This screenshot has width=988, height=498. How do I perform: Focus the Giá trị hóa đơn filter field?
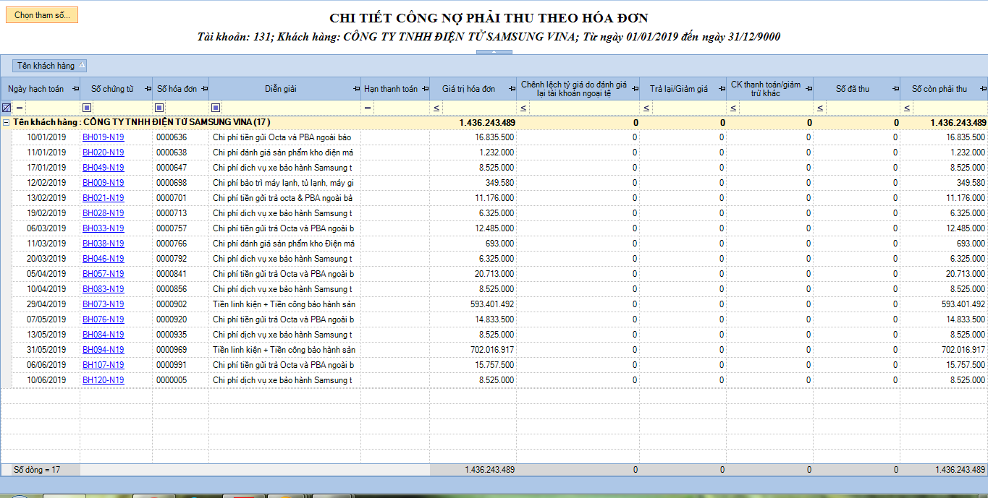point(478,108)
